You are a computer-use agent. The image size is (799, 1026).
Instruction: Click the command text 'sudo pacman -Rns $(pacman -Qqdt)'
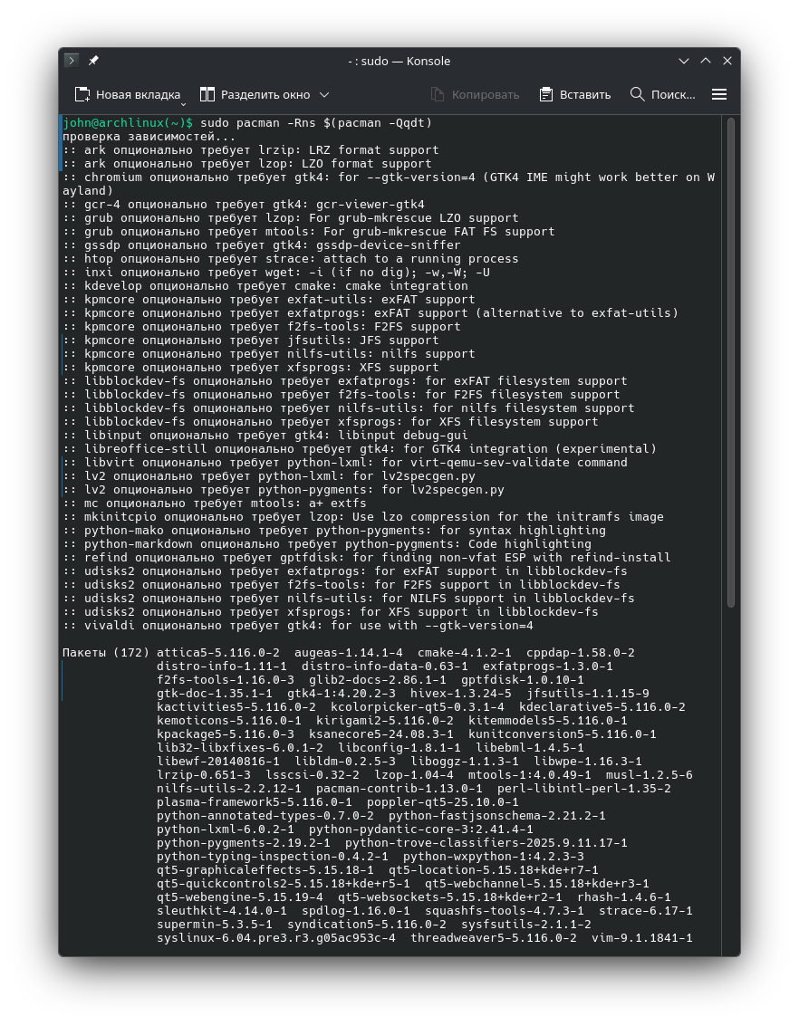click(316, 123)
